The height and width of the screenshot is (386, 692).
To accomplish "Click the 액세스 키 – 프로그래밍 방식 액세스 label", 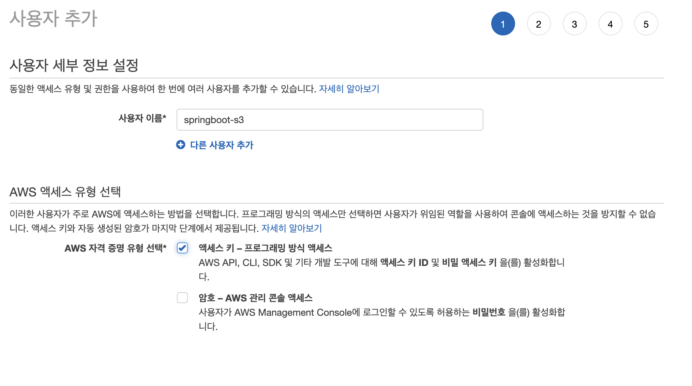I will coord(265,248).
